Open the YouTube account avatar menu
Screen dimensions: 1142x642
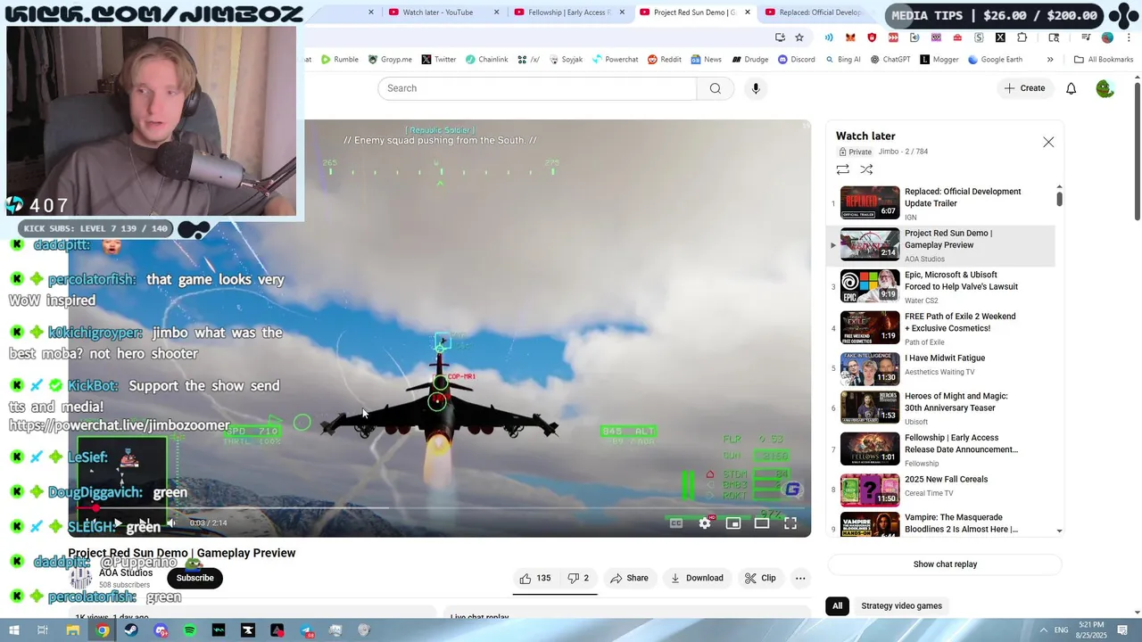[1105, 88]
